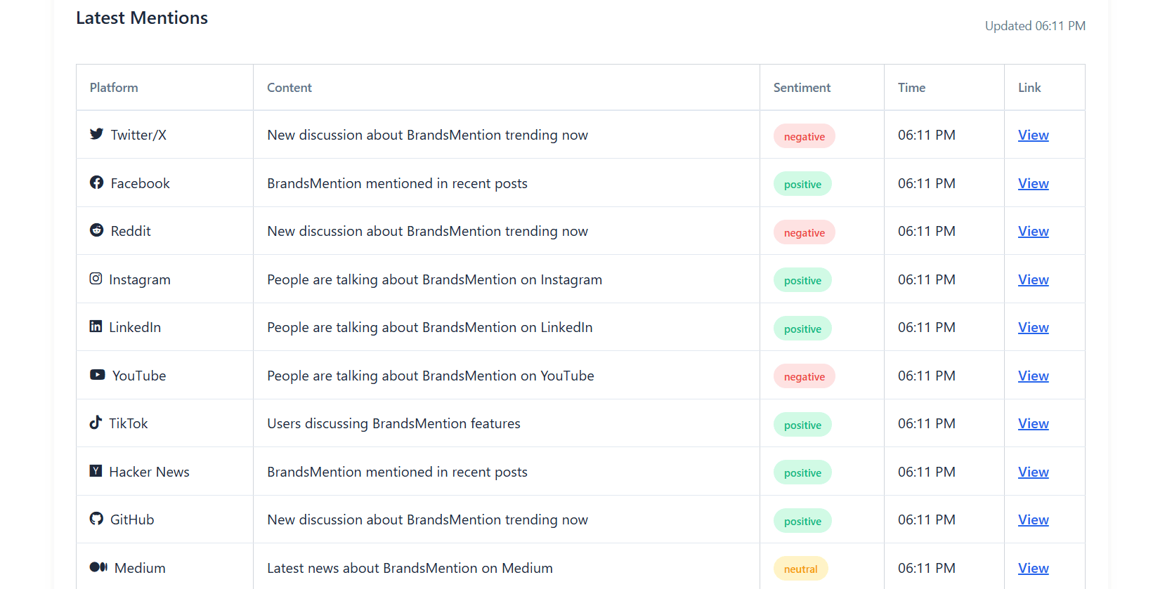1172x589 pixels.
Task: Click the negative badge in the Twitter/X row
Action: pos(804,136)
